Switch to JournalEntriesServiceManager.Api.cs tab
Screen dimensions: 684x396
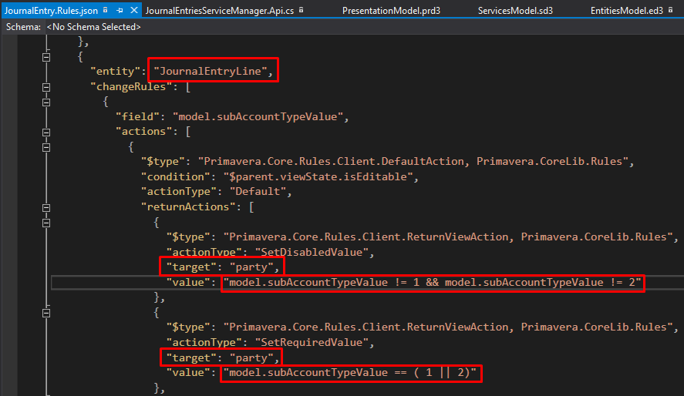point(220,11)
